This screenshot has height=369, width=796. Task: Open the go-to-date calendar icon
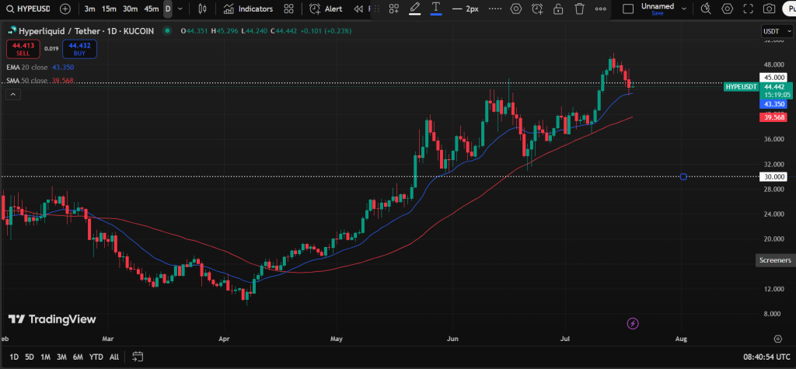coord(138,357)
